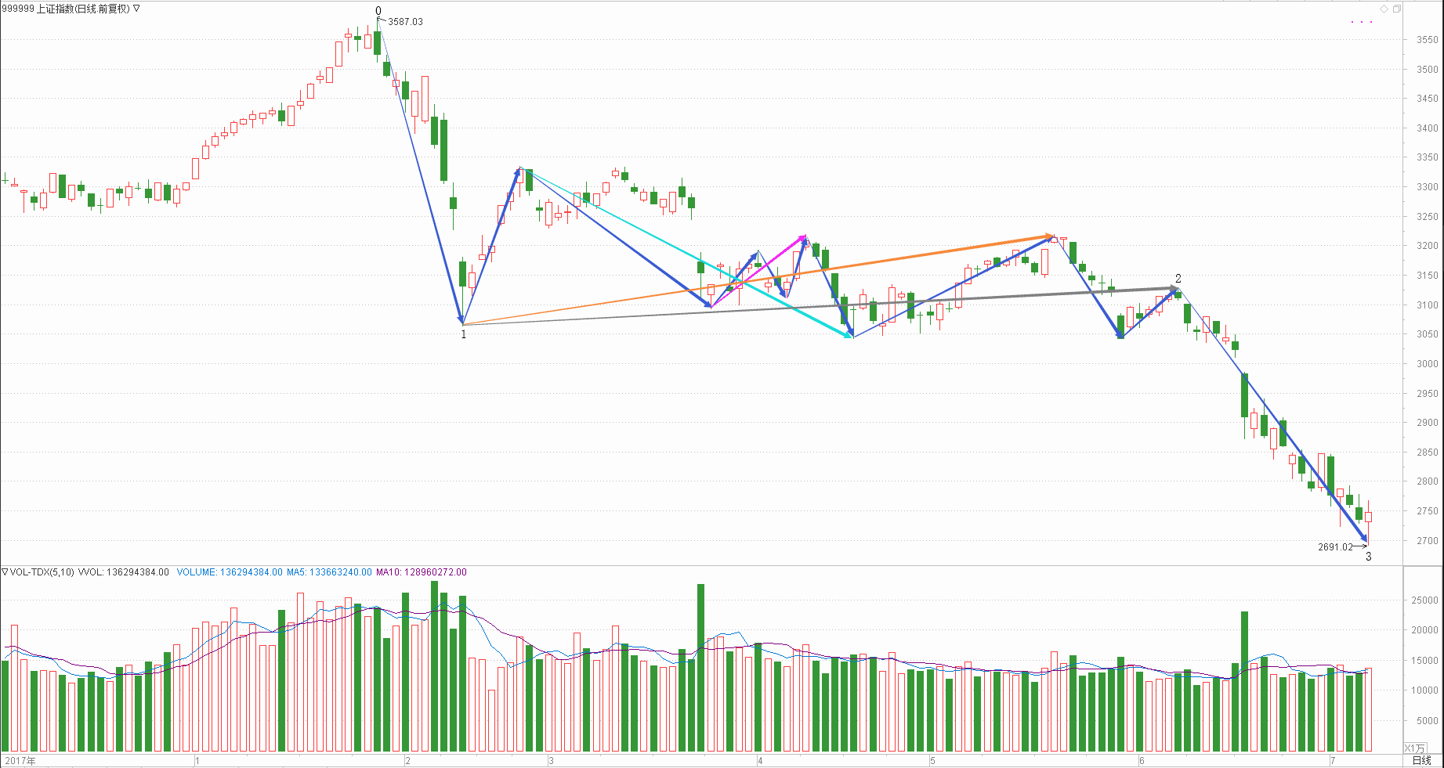Click wave label 1 at the first low
Image resolution: width=1444 pixels, height=768 pixels.
(463, 334)
